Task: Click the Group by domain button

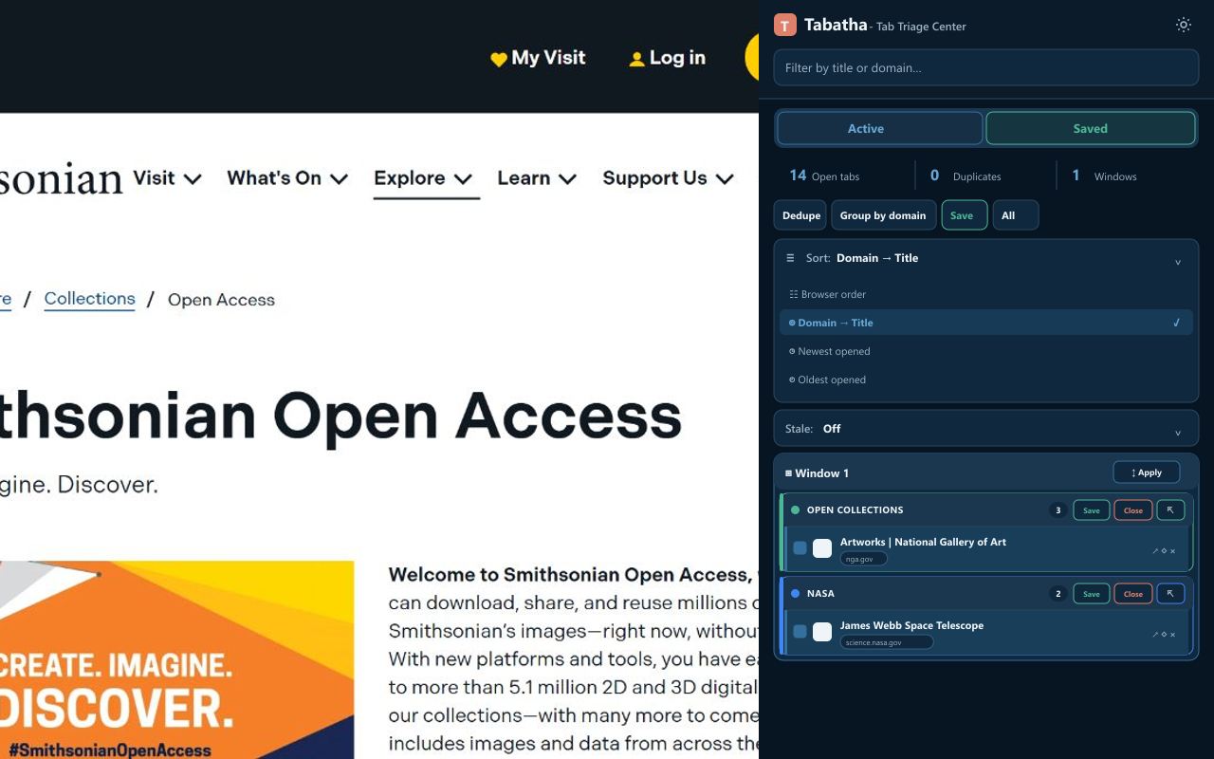Action: pos(883,215)
